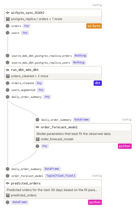Select the orders output port circle
Image resolution: width=136 pixels, height=213 pixels.
coord(8,26)
